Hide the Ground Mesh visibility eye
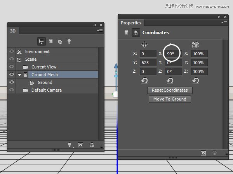233x174 pixels. tap(12, 75)
